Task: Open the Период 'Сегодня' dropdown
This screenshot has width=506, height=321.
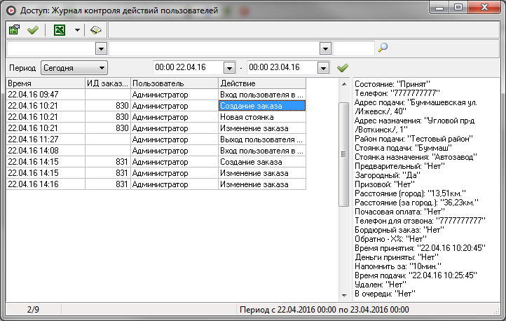Action: pyautogui.click(x=102, y=68)
